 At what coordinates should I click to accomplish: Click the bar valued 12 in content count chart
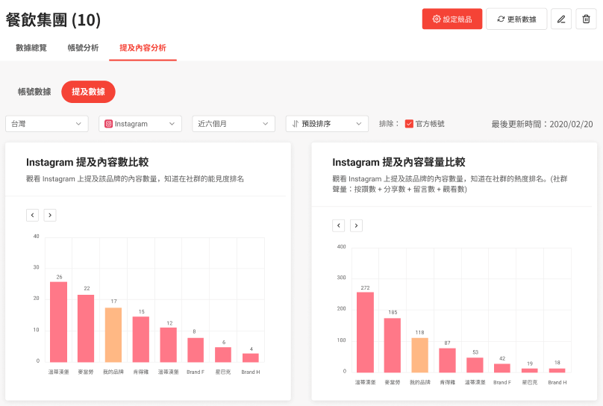(x=169, y=345)
